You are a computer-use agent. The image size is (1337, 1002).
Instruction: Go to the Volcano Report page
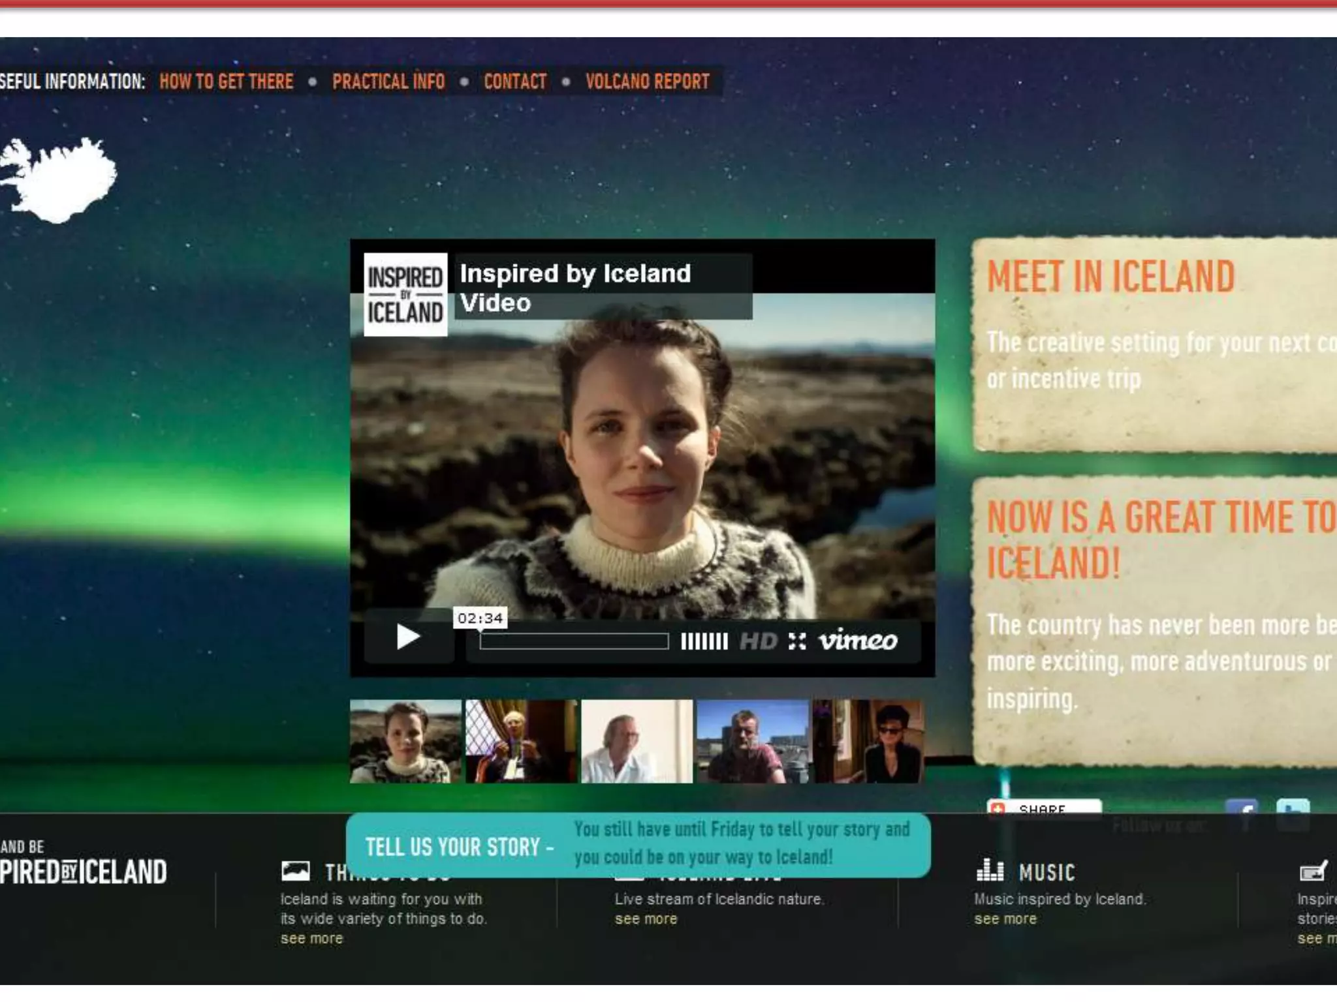pos(647,82)
